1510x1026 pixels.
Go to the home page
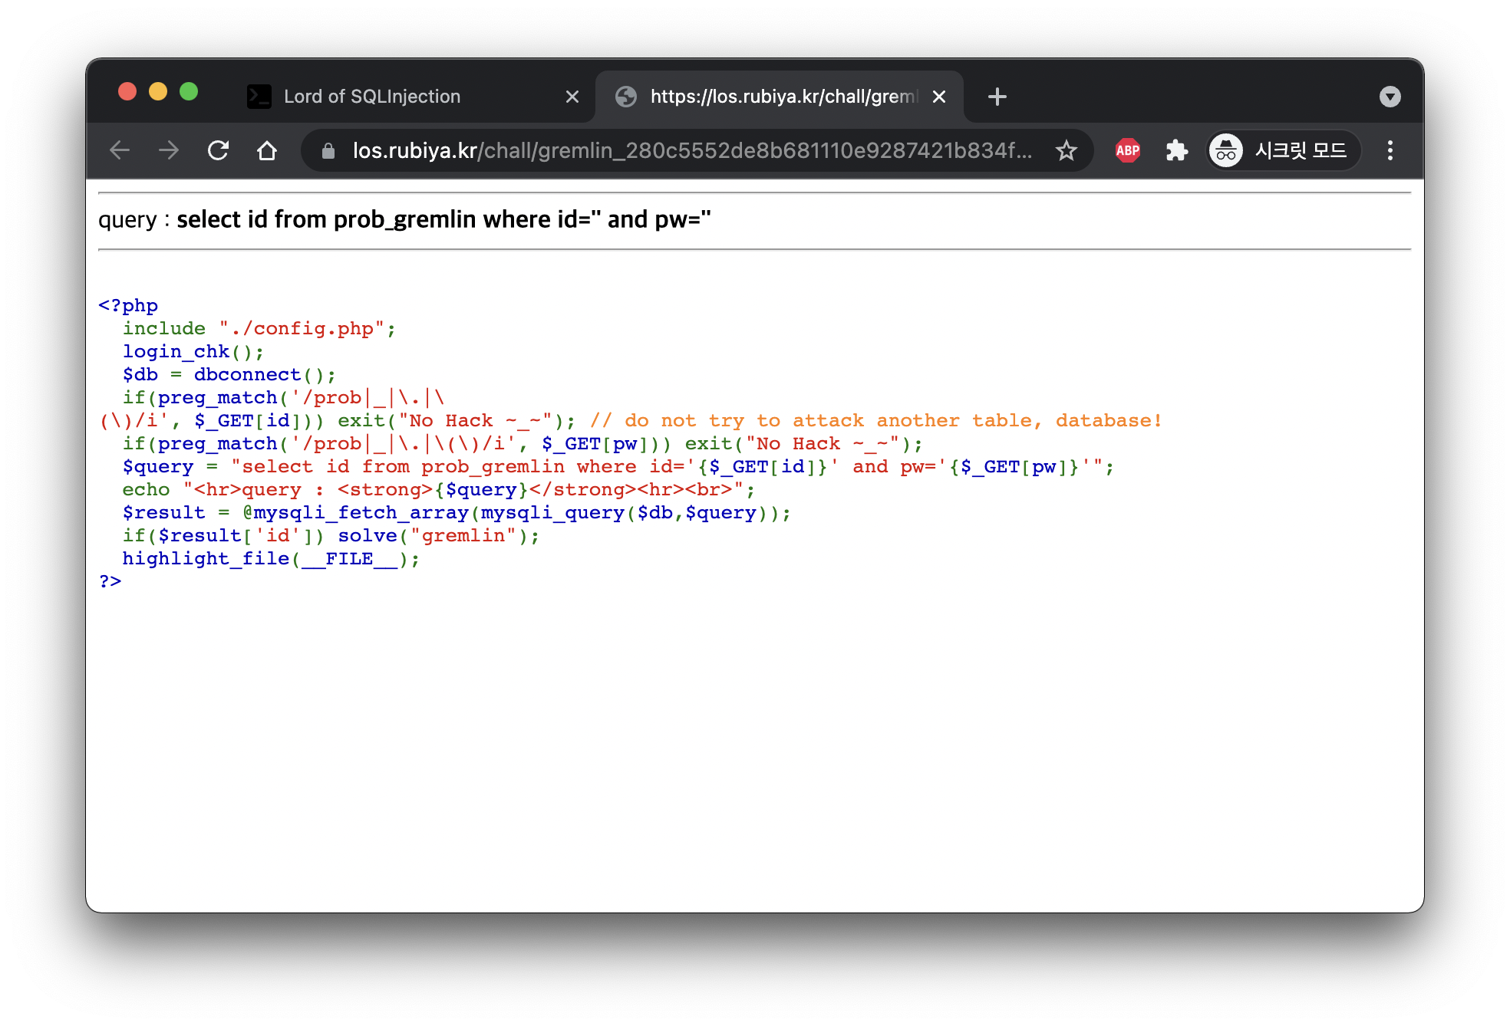[267, 150]
